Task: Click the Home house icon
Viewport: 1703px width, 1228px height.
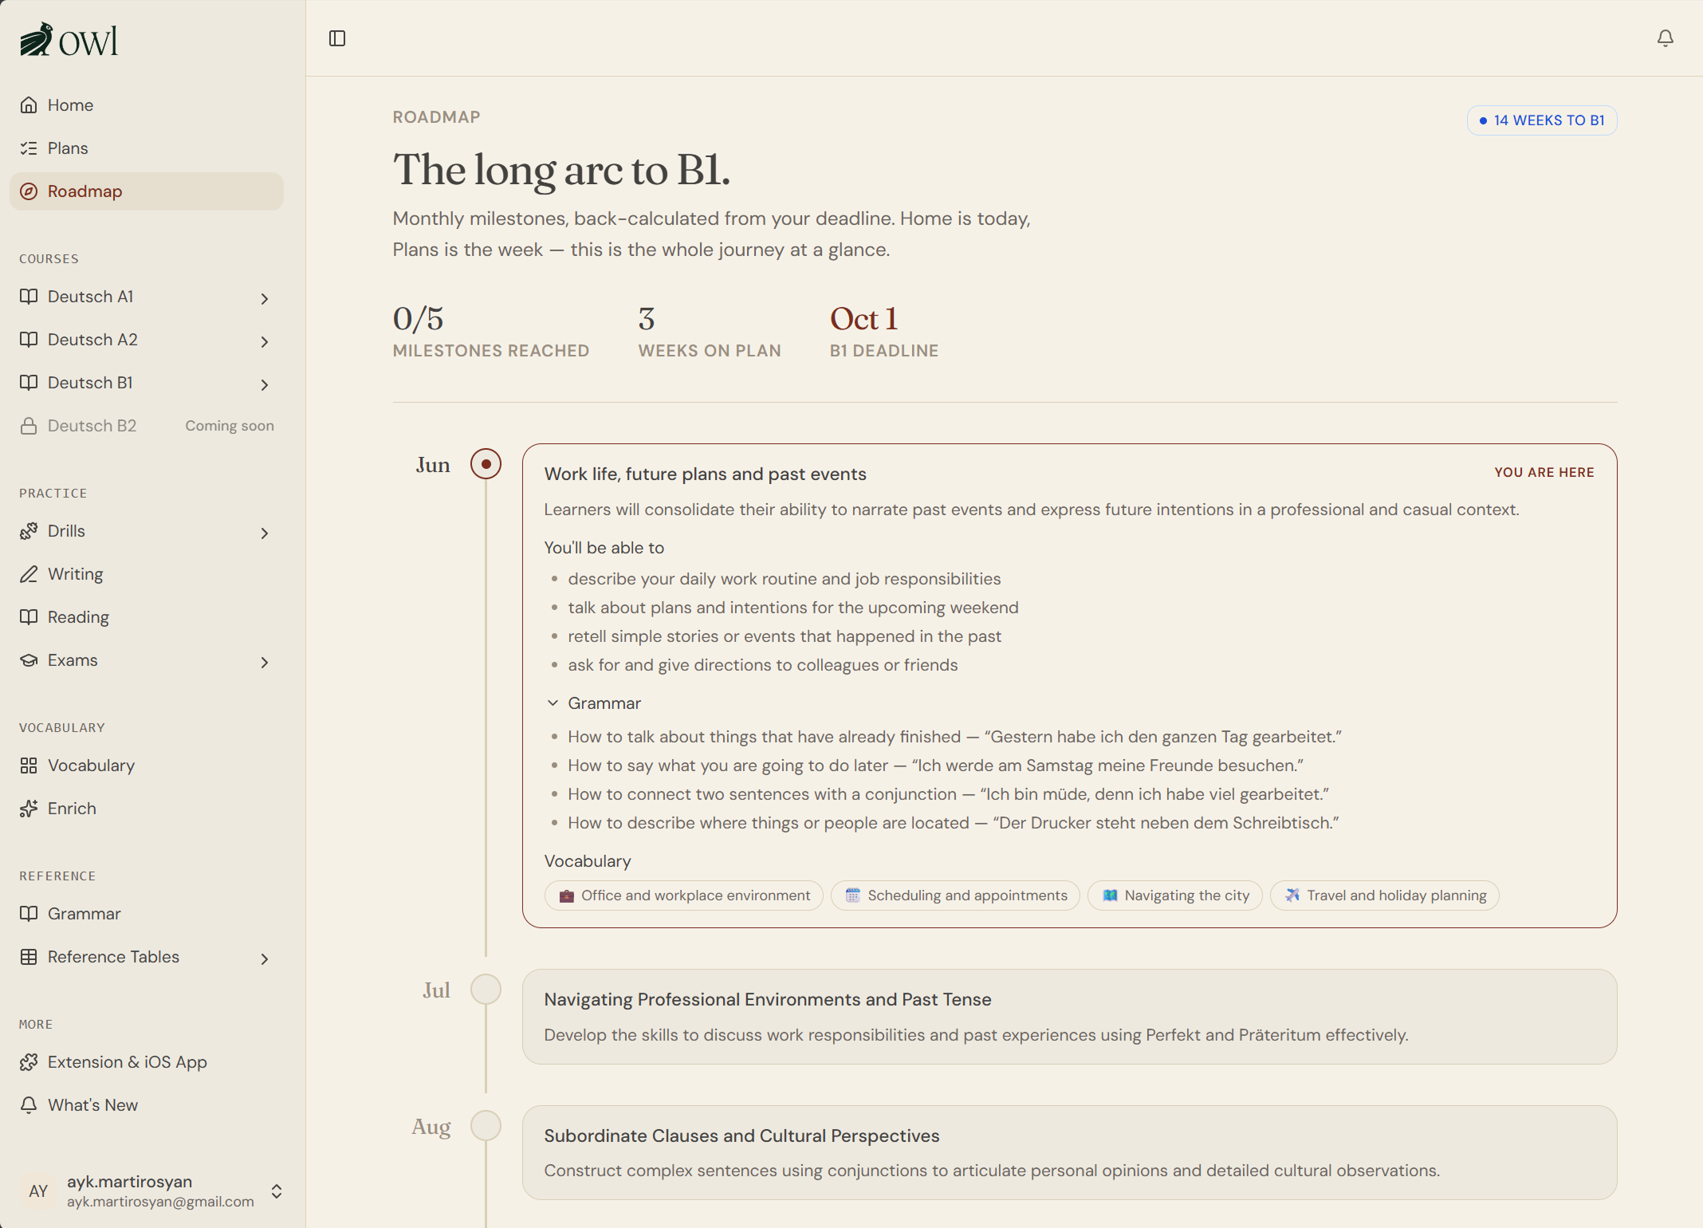Action: pyautogui.click(x=29, y=105)
